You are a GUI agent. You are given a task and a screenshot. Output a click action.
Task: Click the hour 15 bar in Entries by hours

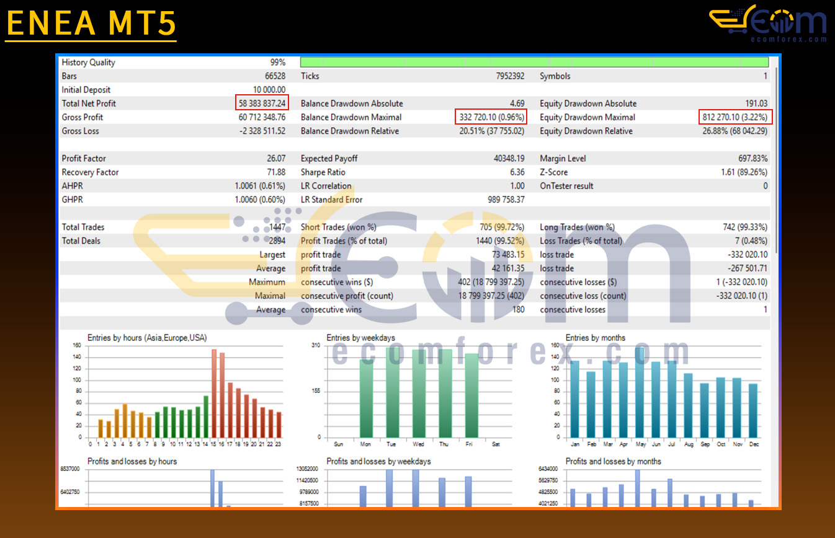point(214,394)
